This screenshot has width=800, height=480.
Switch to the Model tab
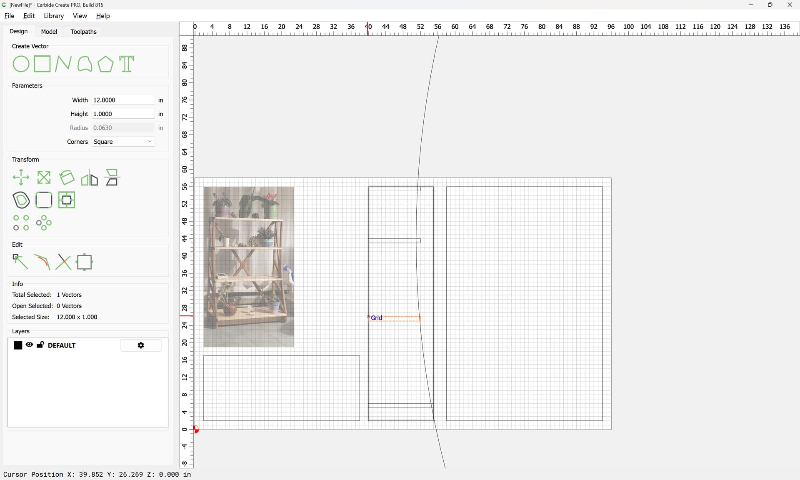click(x=49, y=32)
